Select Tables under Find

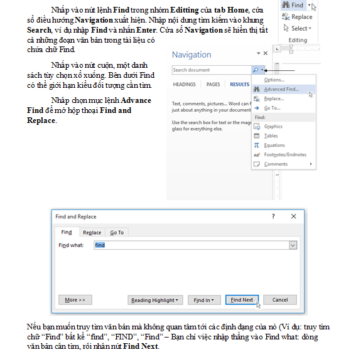[x=284, y=136]
